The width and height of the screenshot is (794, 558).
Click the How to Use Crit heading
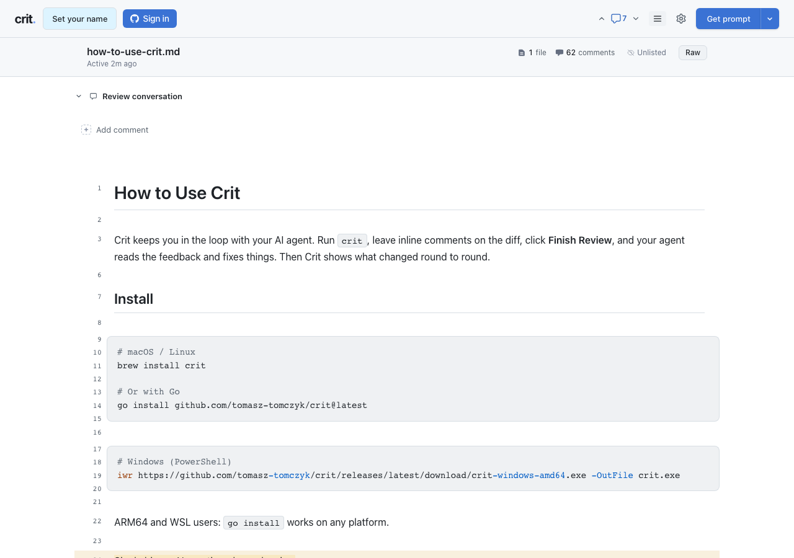[x=177, y=193]
